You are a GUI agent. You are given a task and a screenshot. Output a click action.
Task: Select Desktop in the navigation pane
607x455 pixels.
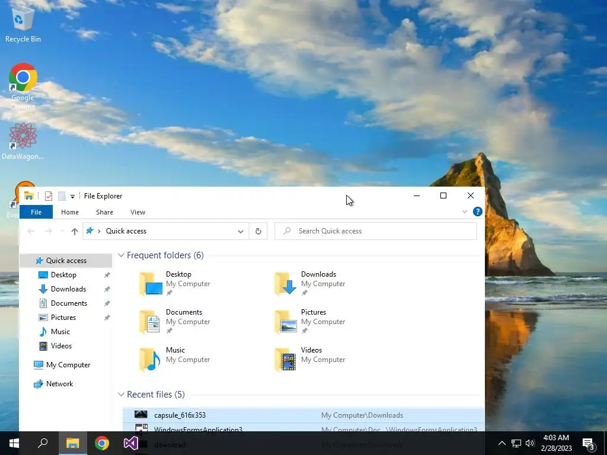coord(63,275)
